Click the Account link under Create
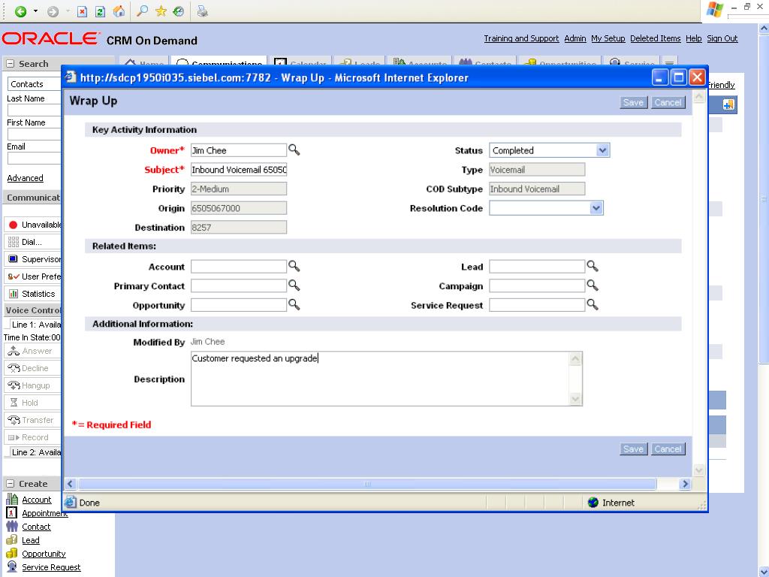 [36, 500]
